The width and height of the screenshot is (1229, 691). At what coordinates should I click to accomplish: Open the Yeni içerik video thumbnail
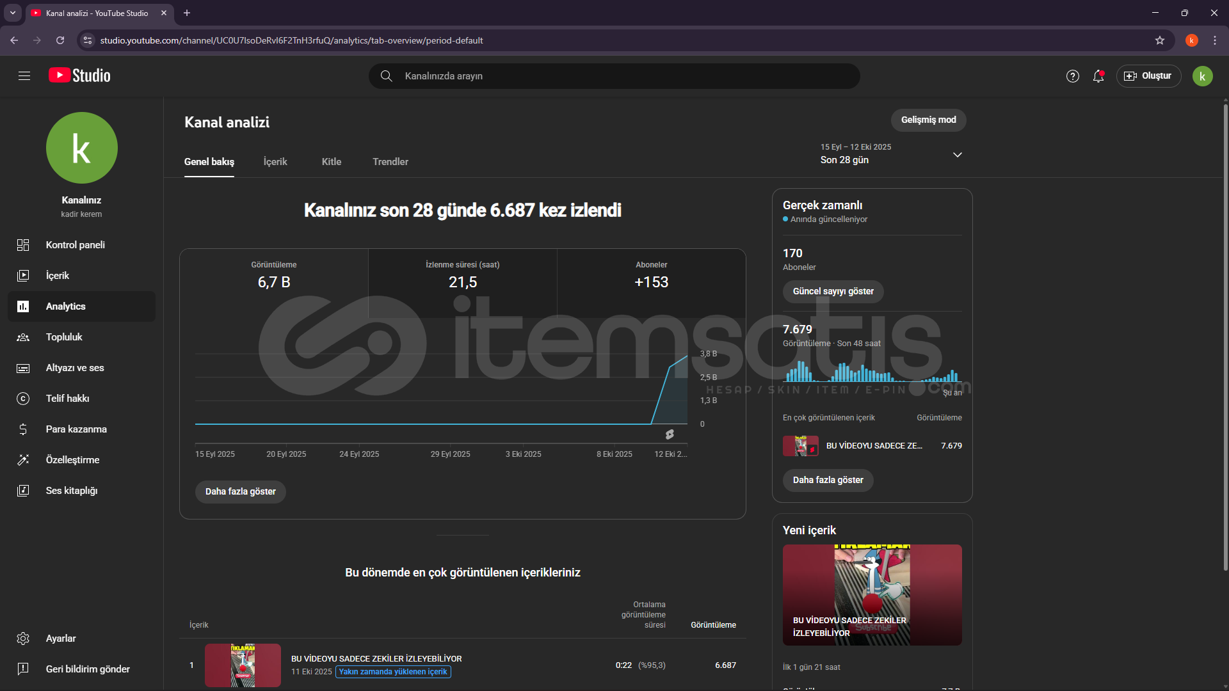pos(872,594)
